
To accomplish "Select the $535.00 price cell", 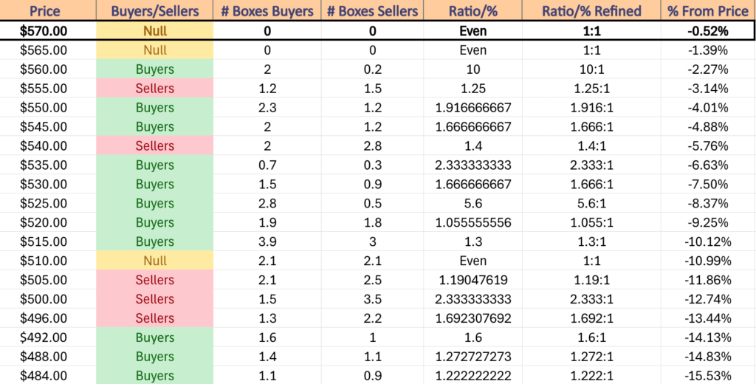I will tap(48, 165).
